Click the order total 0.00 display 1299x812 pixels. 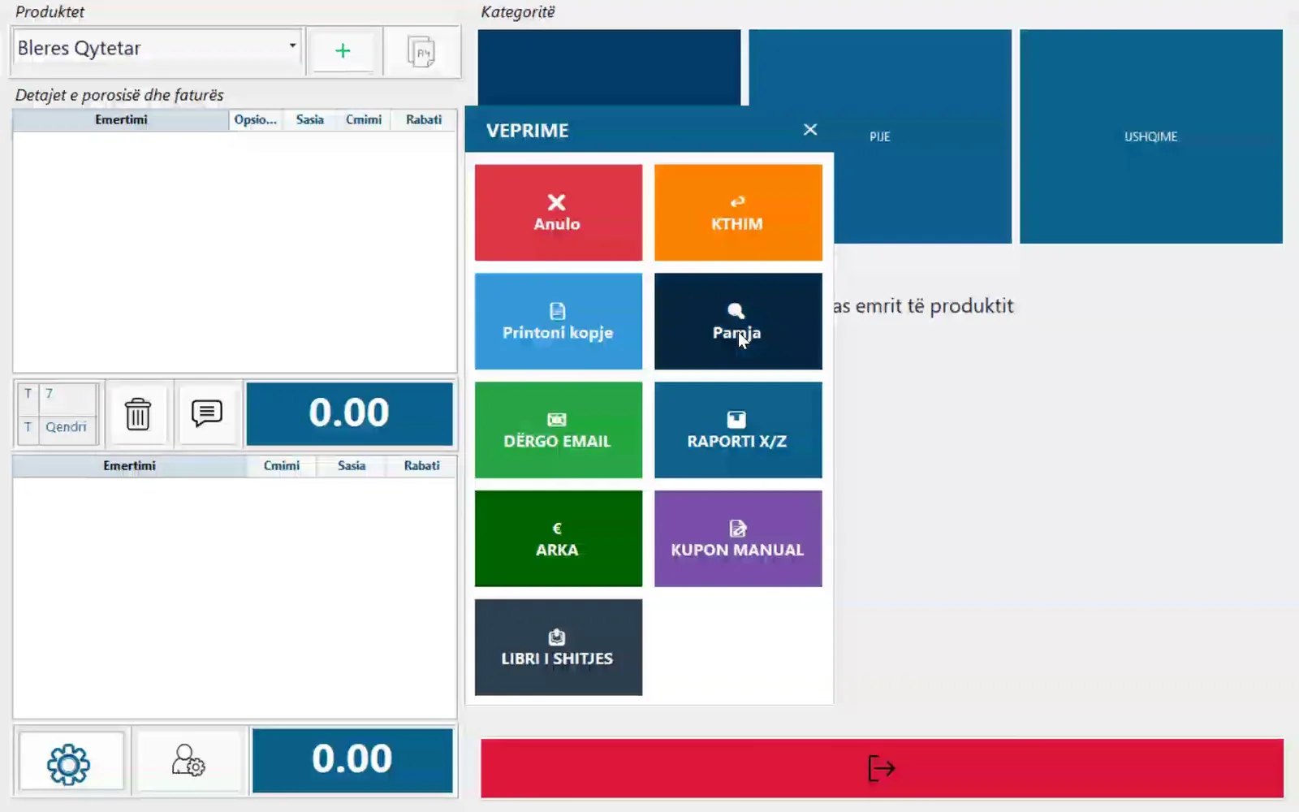pyautogui.click(x=350, y=413)
